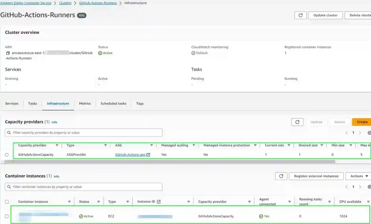371x224 pixels.
Task: Sort by Running tasks count column
Action: (329, 202)
